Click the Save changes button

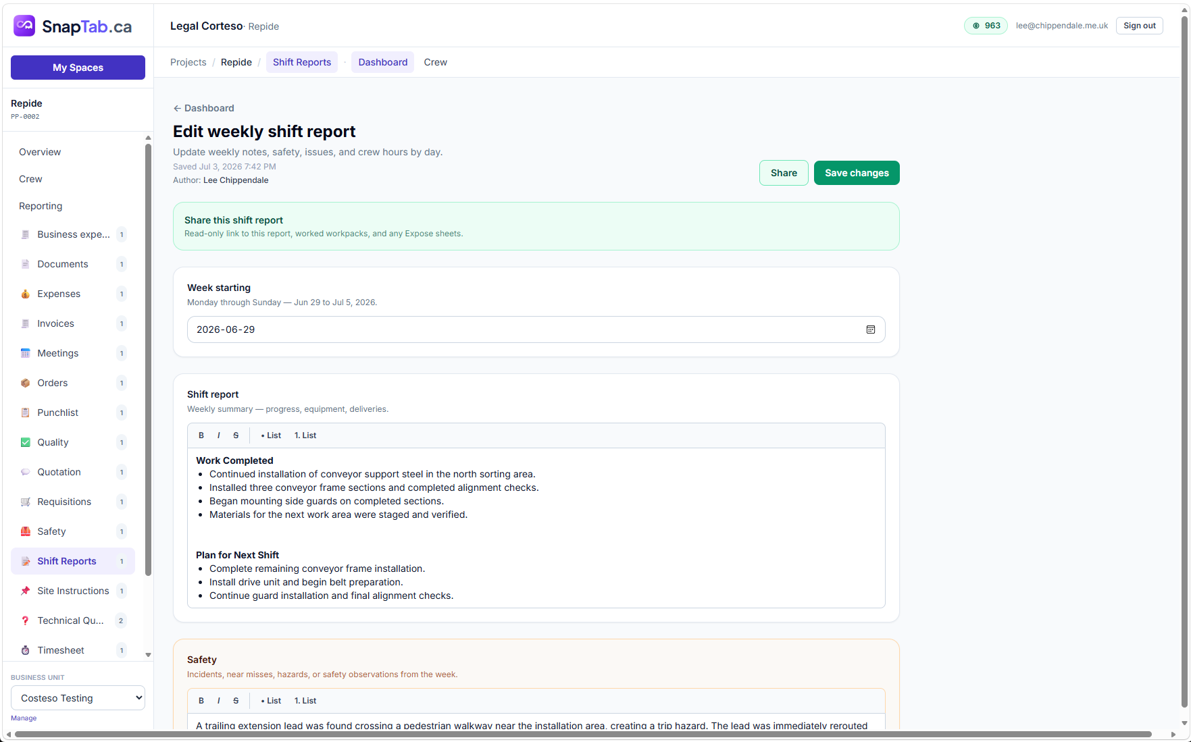(857, 173)
